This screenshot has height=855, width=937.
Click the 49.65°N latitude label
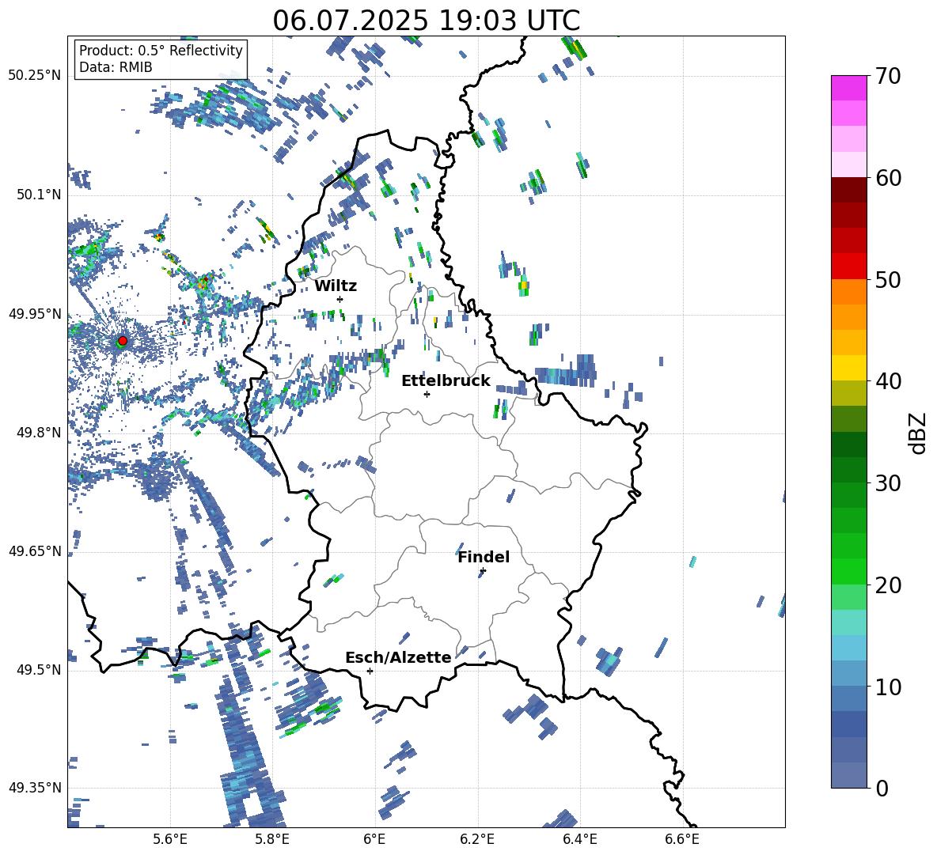[35, 550]
